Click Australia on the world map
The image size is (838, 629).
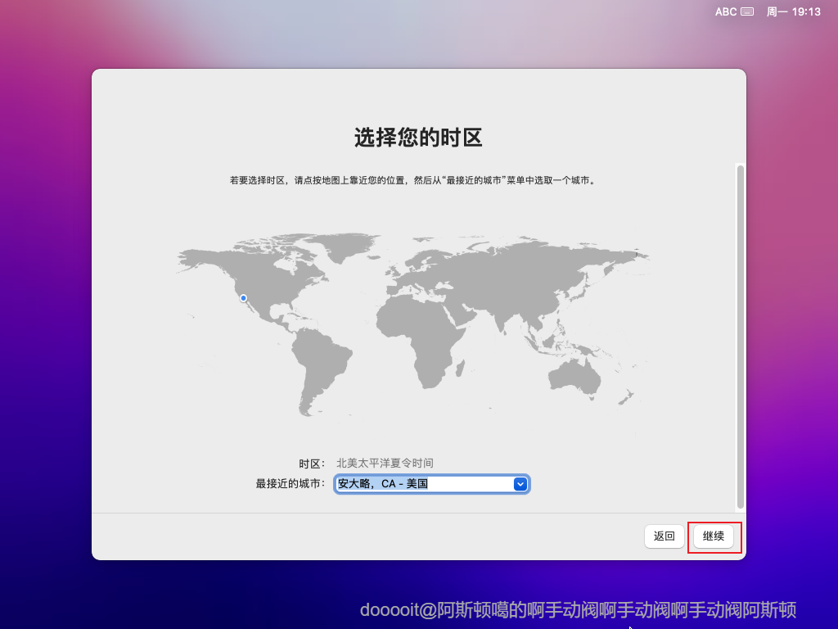pyautogui.click(x=573, y=377)
